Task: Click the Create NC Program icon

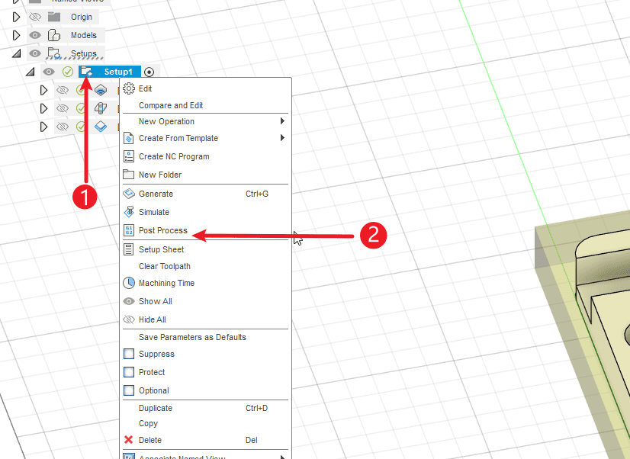Action: (x=128, y=156)
